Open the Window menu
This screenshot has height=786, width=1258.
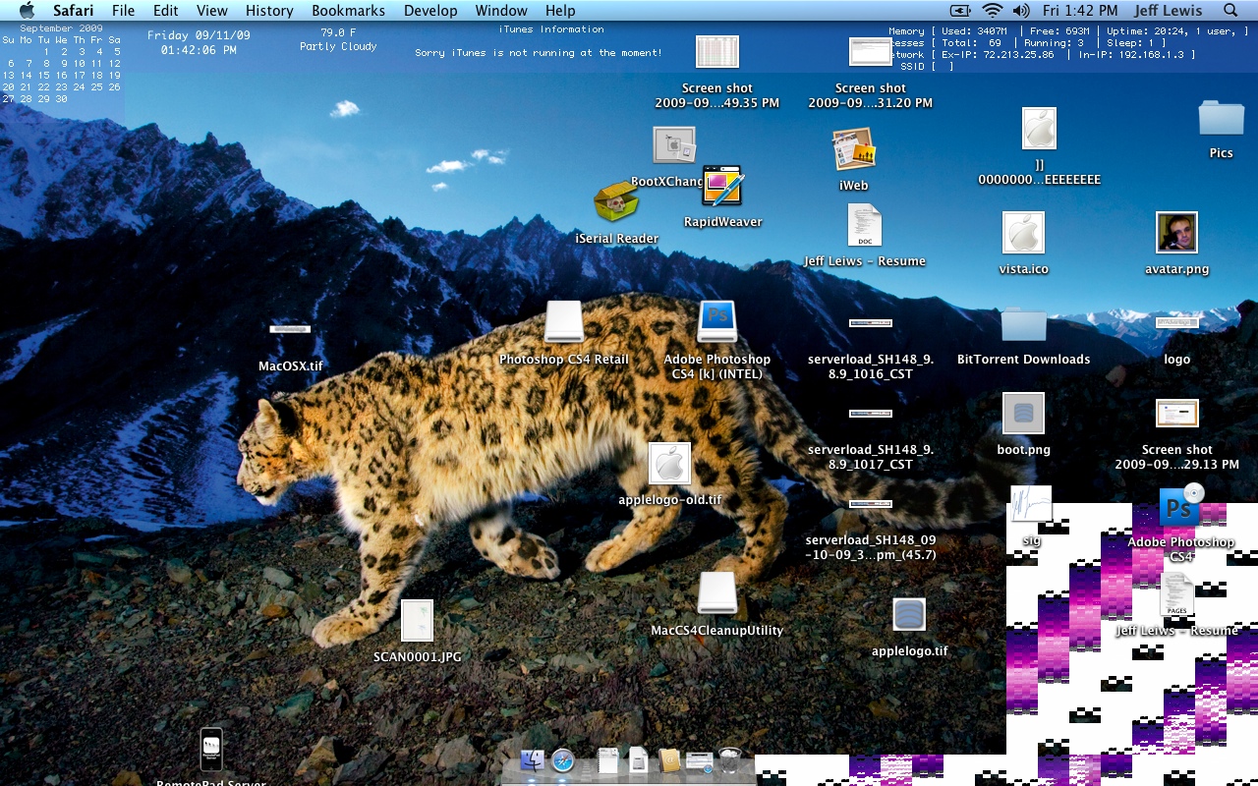(501, 11)
